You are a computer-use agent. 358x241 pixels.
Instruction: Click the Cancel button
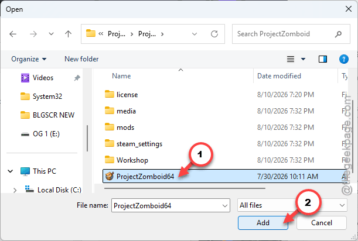click(x=322, y=223)
